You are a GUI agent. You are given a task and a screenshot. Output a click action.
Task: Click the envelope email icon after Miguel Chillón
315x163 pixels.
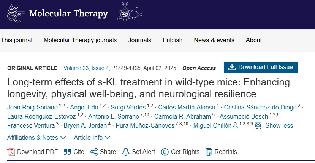[x=258, y=125]
